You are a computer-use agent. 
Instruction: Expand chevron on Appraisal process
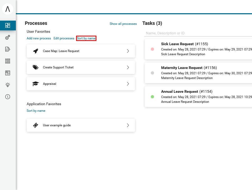pos(128,84)
